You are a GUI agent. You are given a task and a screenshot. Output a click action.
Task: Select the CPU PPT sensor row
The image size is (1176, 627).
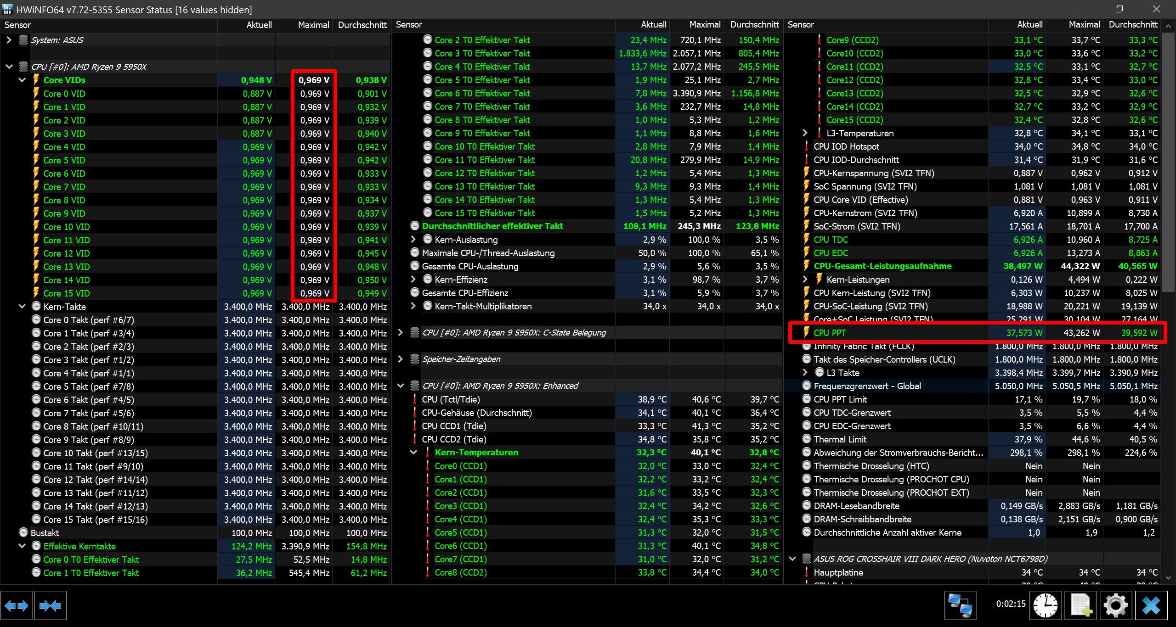click(830, 333)
